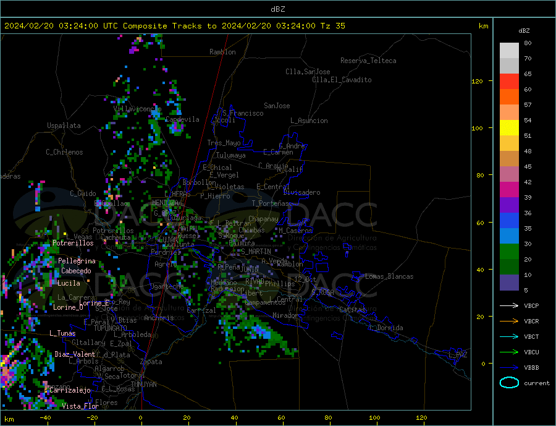
Task: Click the 'TUNUYAN' map label
Action: click(143, 385)
